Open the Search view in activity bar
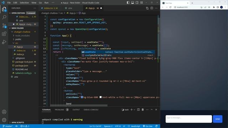 tap(4, 17)
